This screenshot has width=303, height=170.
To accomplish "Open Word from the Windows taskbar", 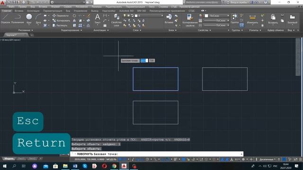I will coord(75,166).
